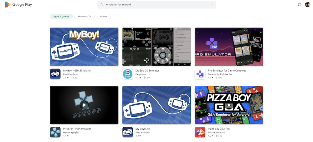Click the Henrik Rydgård developer name
The image size is (313, 142).
tap(71, 133)
